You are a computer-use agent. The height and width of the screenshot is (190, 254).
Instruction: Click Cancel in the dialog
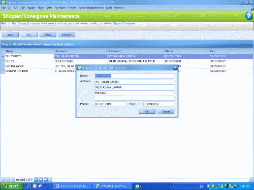tap(166, 111)
